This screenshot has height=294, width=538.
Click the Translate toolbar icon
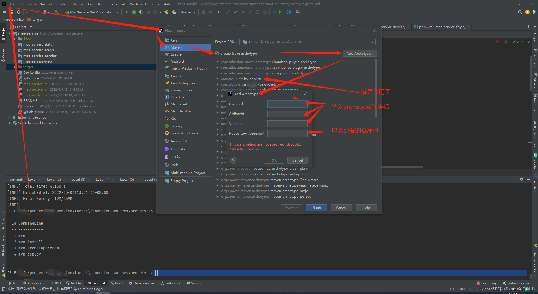[298, 12]
